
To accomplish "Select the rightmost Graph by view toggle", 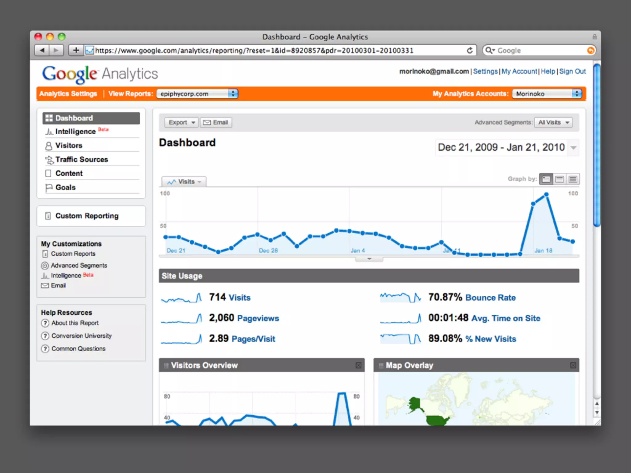I will [x=573, y=179].
